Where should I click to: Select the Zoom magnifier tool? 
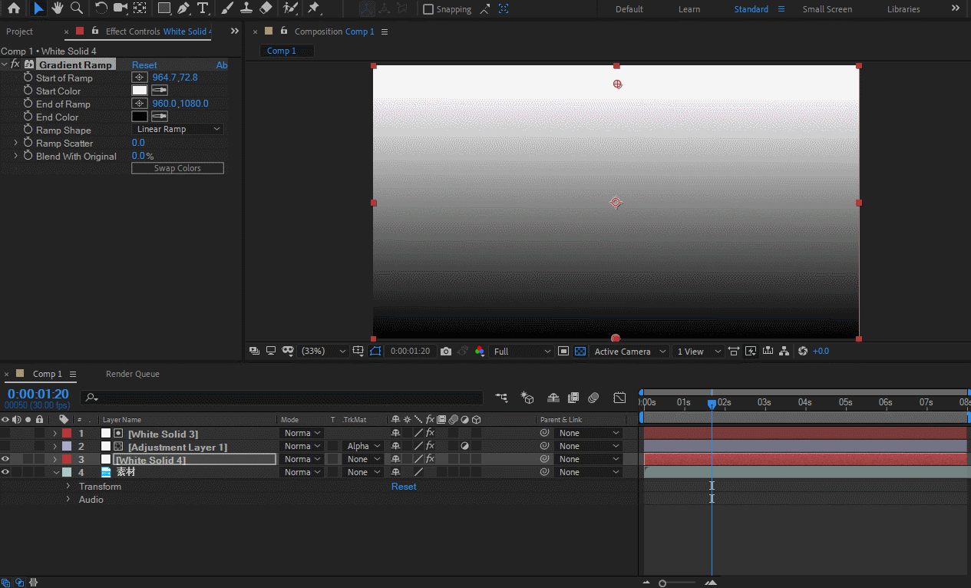[77, 8]
